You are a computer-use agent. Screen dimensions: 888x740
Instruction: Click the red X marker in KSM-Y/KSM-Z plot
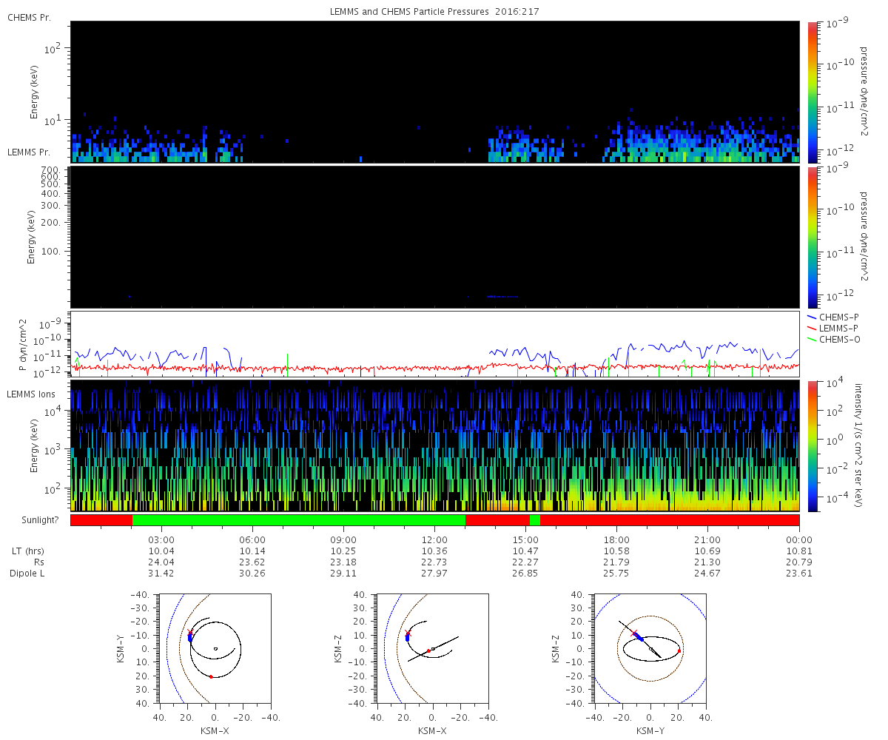tap(633, 633)
